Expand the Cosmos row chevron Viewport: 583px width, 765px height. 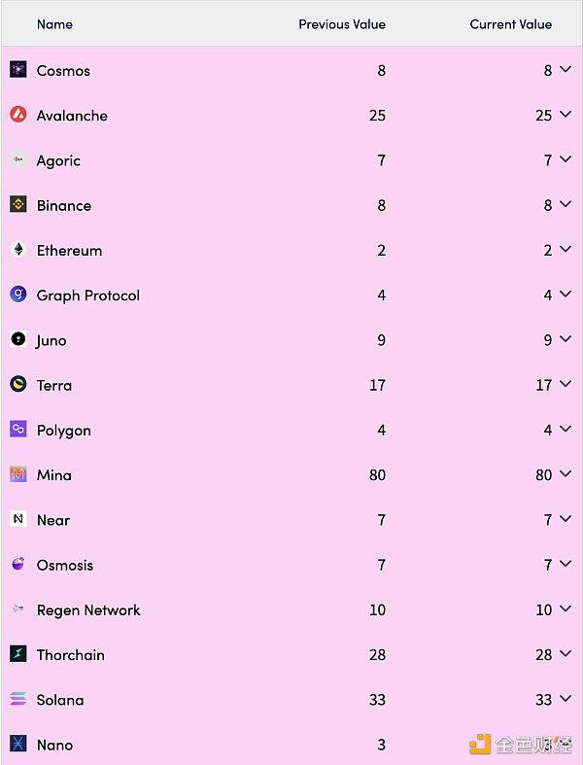[566, 70]
